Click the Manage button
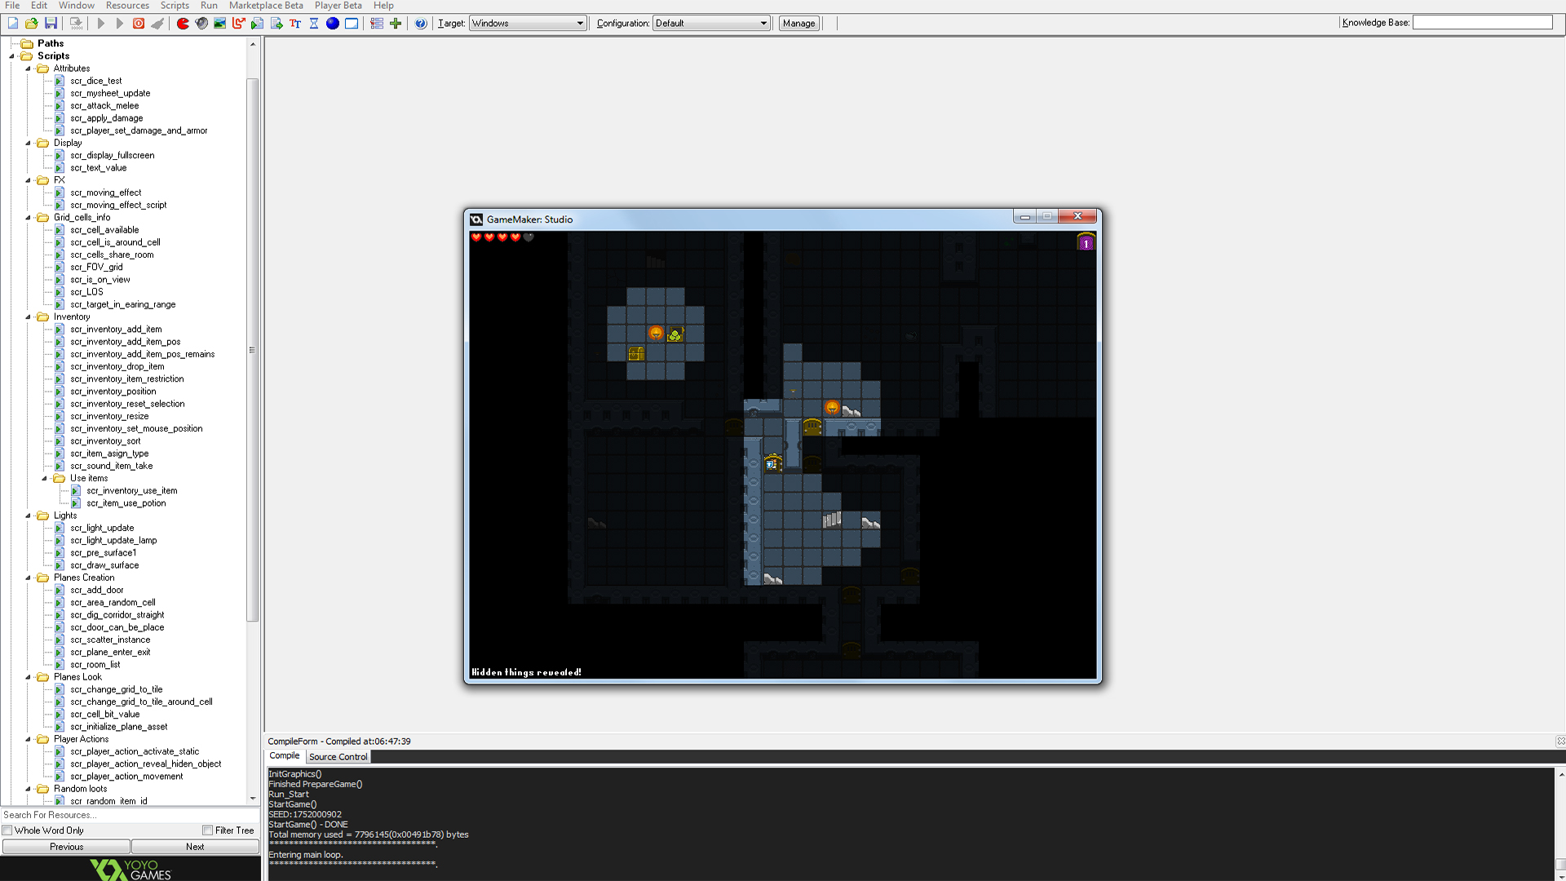Image resolution: width=1566 pixels, height=881 pixels. (798, 23)
